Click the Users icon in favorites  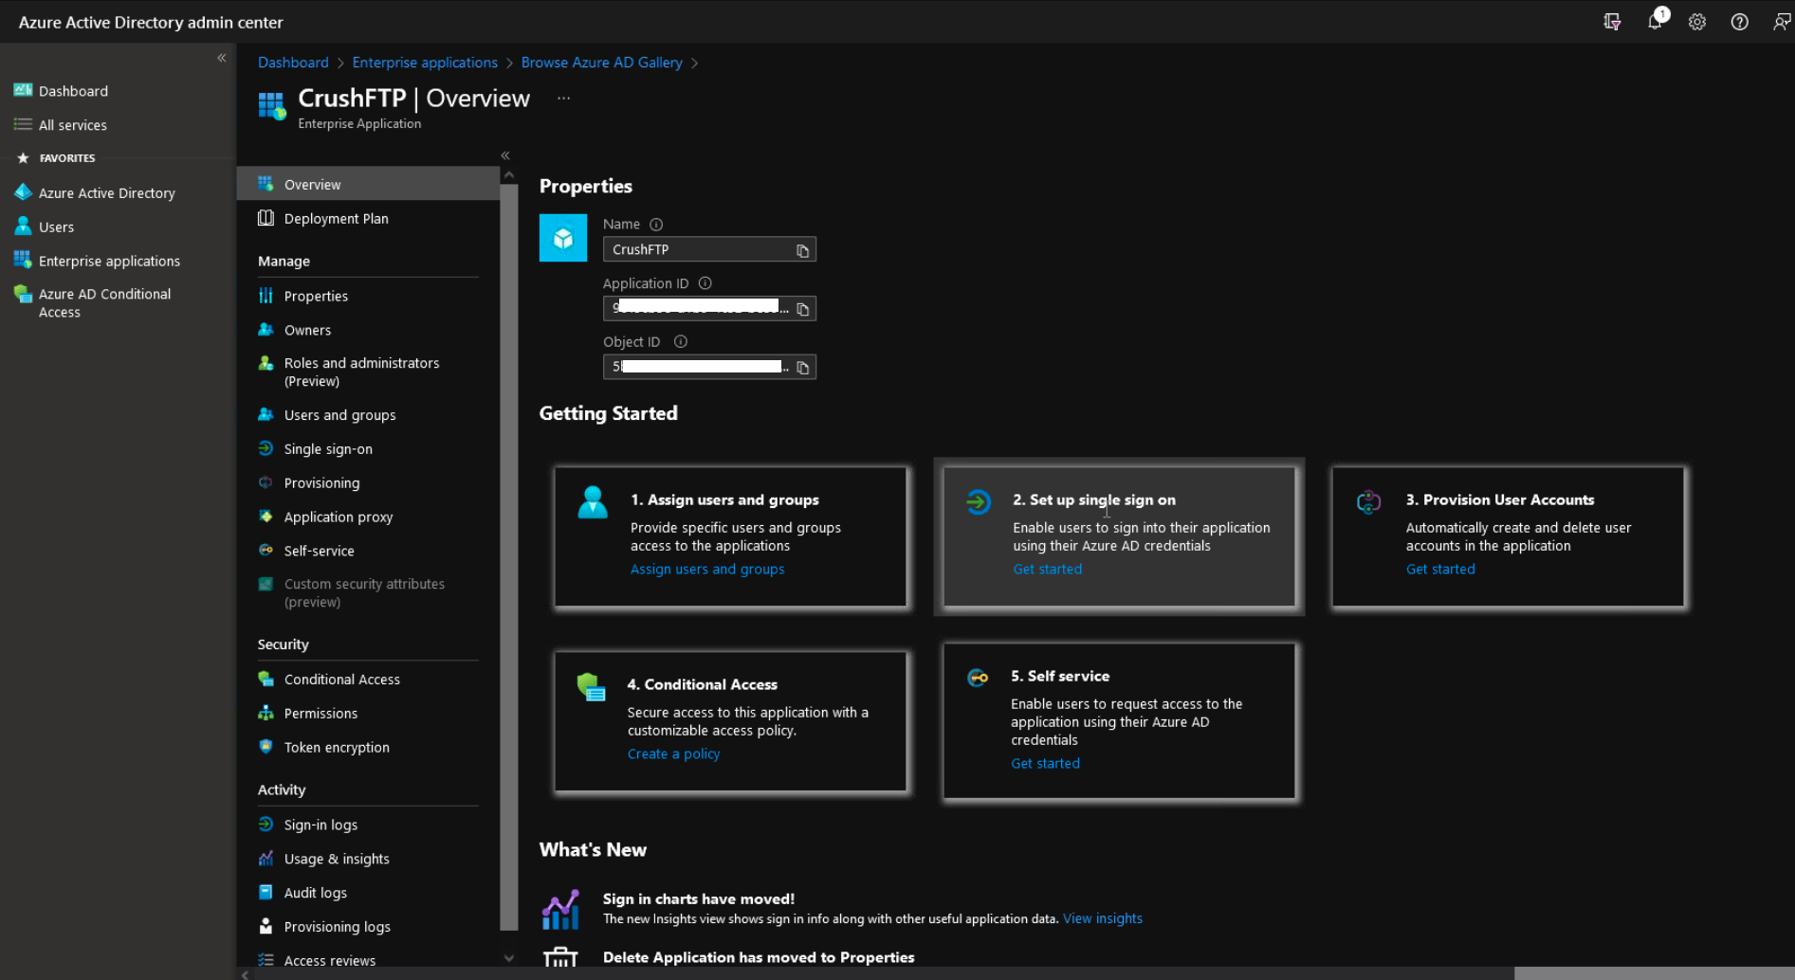tap(23, 227)
